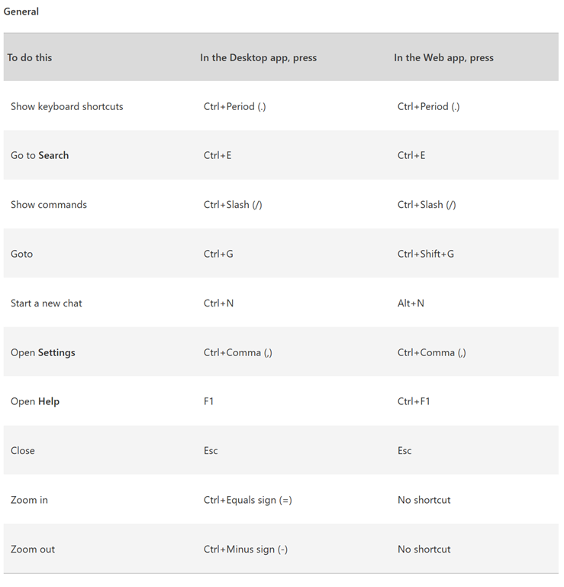Select the Alt+N web shortcut text
Viewport: 564px width, 587px height.
pyautogui.click(x=411, y=303)
